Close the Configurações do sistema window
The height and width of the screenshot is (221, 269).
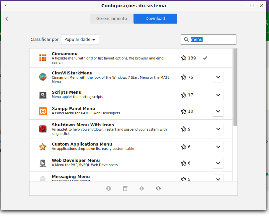(261, 6)
